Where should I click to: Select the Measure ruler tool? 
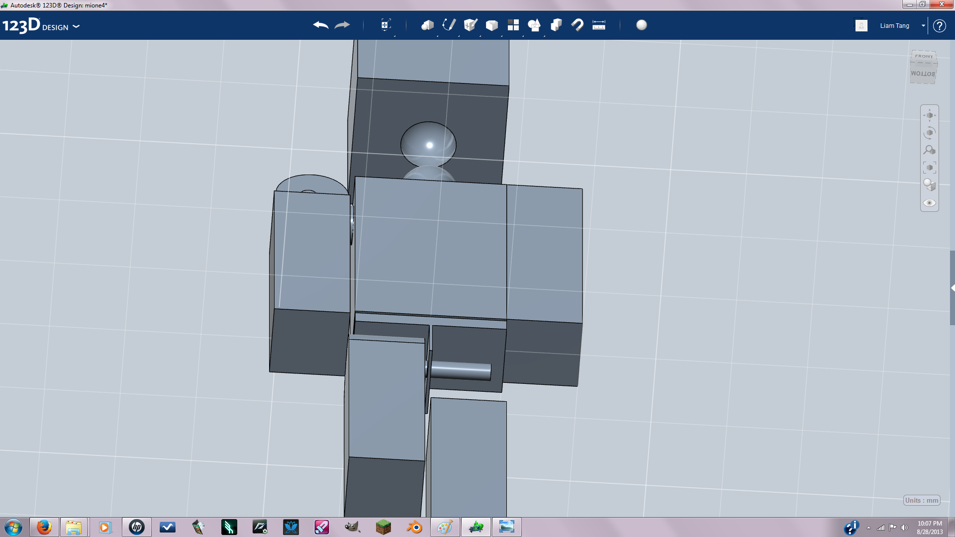[x=599, y=25]
